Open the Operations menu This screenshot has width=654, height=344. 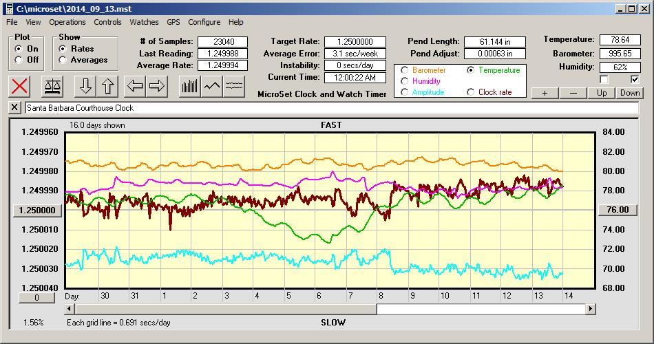tap(67, 22)
